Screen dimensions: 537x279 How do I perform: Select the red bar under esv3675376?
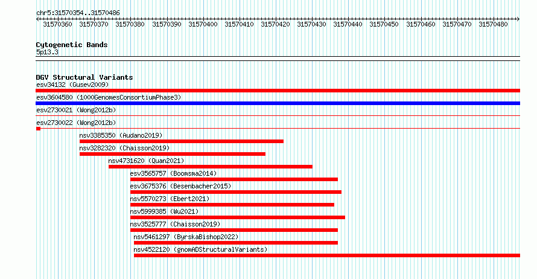point(236,192)
